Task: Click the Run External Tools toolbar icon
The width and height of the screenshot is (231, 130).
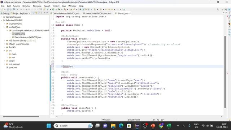Action: [x=65, y=9]
